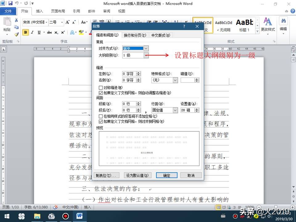Open the 行距 line spacing dropdown showing 固定值
Viewport: 296px width, 222px height.
click(x=175, y=110)
